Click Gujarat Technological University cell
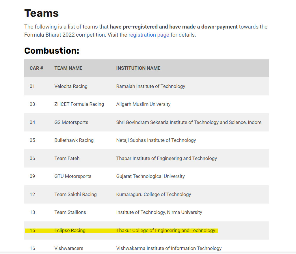Screen dimensions: 296x254 150,176
